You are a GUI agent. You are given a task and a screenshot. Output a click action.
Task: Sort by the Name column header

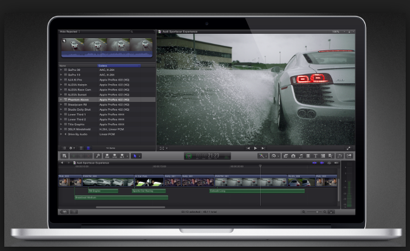coord(78,66)
